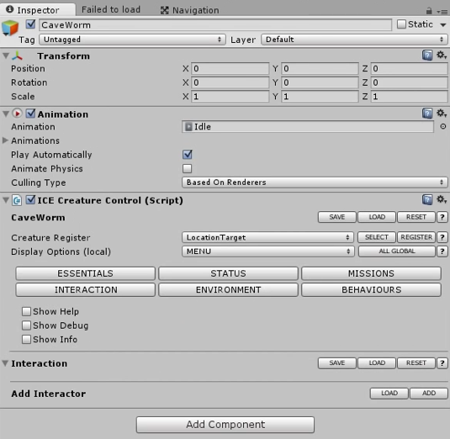
Task: Switch to the Navigation tab
Action: tap(190, 10)
